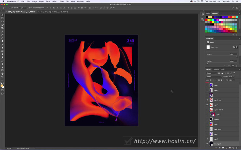Create new adjustment layer icon
This screenshot has width=241, height=150.
(226, 148)
